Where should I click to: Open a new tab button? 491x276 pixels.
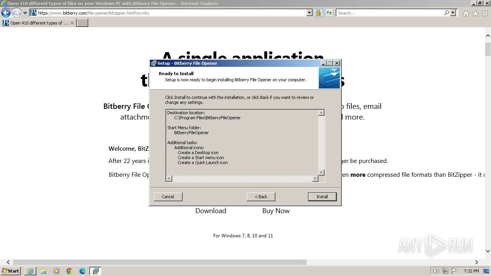[x=82, y=23]
